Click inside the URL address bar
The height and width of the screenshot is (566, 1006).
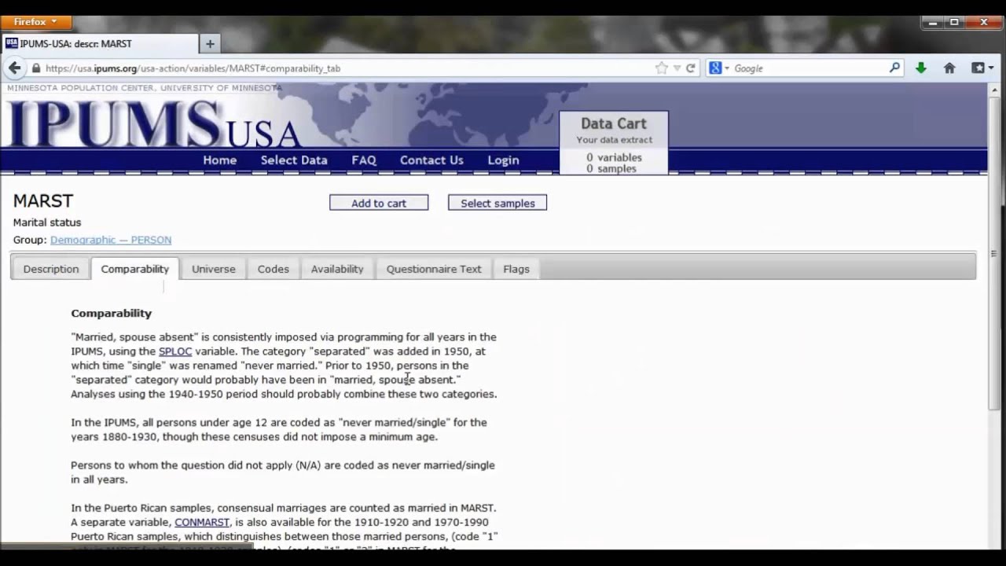click(x=346, y=68)
